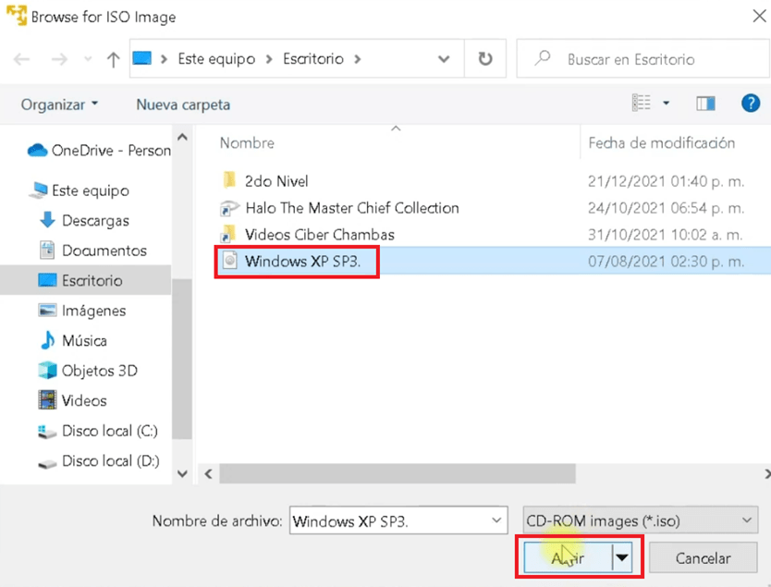
Task: Click the Cancelar button
Action: click(x=703, y=558)
